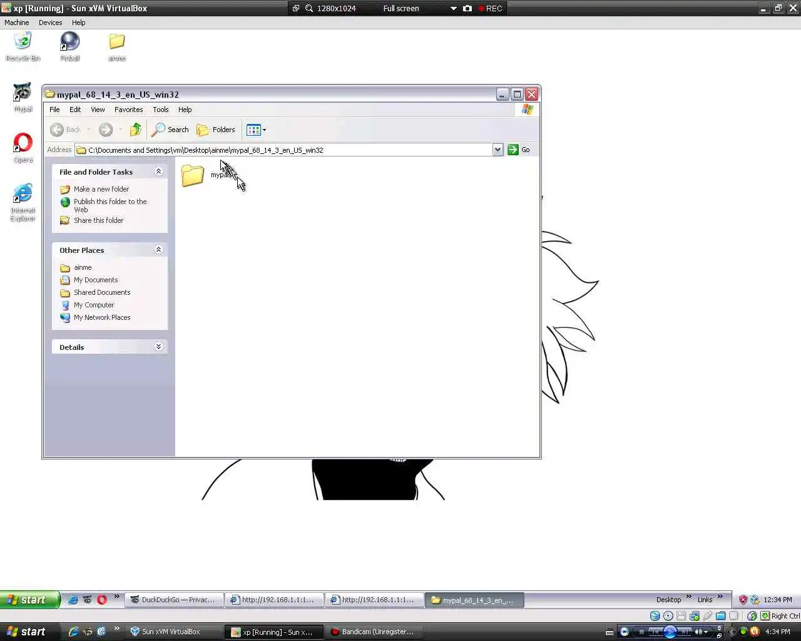
Task: Select the mypal folder in file view
Action: (207, 175)
